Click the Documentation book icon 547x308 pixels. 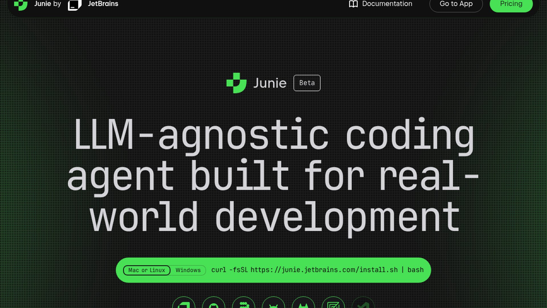353,4
